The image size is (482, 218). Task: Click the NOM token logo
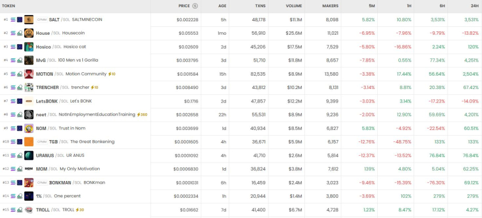tap(29, 128)
